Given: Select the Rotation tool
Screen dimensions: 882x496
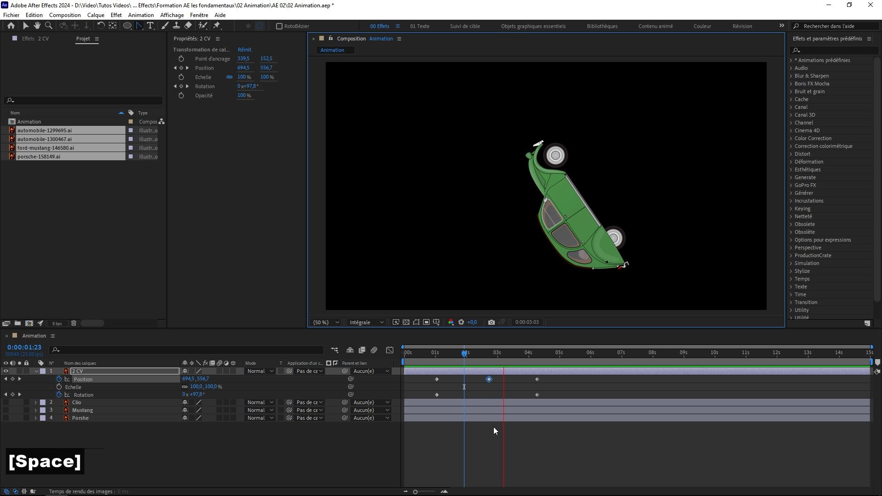Looking at the screenshot, I should pyautogui.click(x=101, y=26).
